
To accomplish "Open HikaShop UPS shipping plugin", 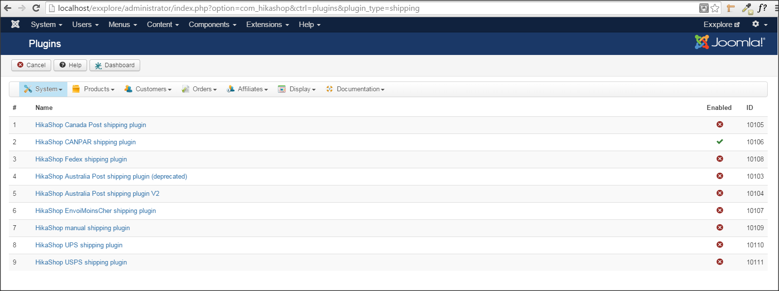I will (79, 245).
